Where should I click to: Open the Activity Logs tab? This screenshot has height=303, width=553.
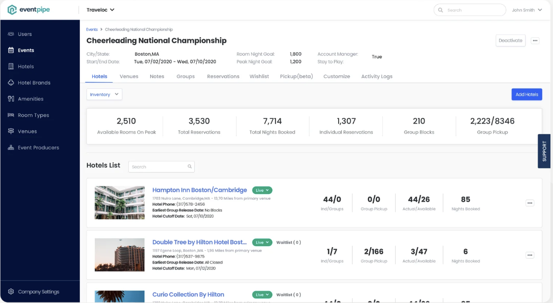point(376,77)
